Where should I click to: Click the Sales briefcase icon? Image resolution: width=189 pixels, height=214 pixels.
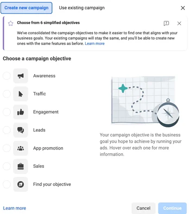pyautogui.click(x=20, y=166)
